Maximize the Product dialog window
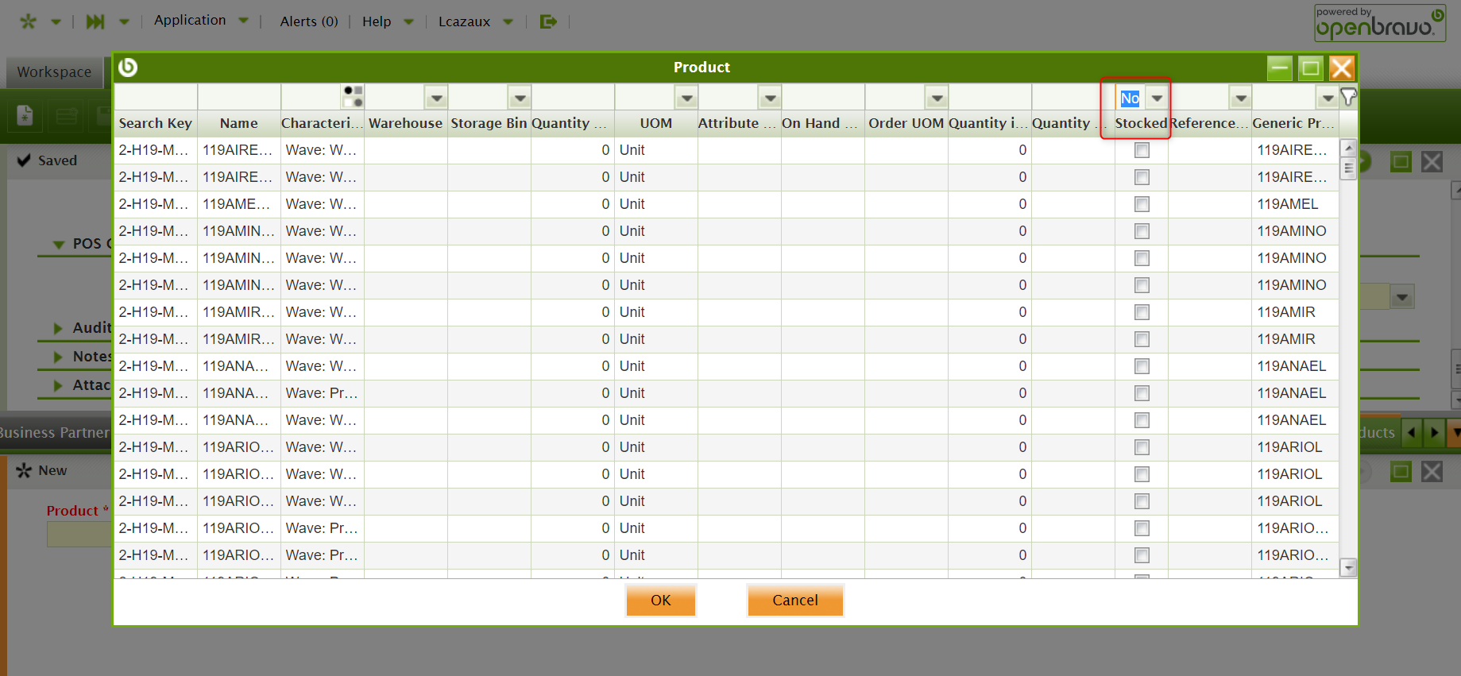1461x676 pixels. click(x=1310, y=68)
